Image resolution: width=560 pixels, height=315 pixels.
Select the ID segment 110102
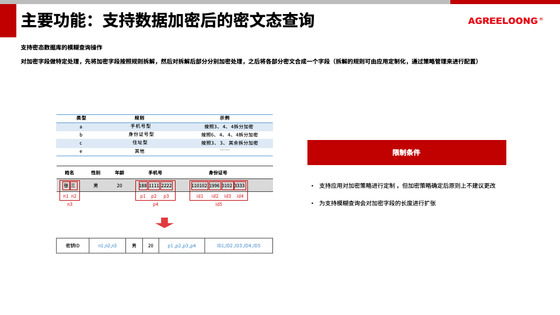[x=199, y=185]
